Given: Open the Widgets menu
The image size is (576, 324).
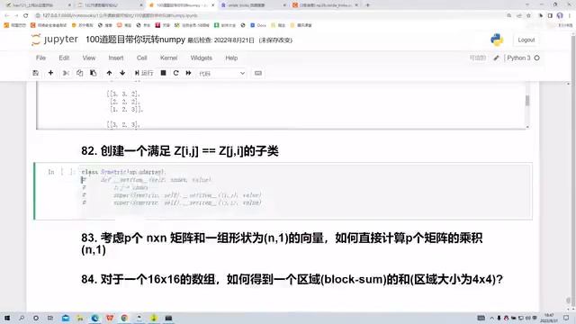Looking at the screenshot, I should (x=202, y=58).
